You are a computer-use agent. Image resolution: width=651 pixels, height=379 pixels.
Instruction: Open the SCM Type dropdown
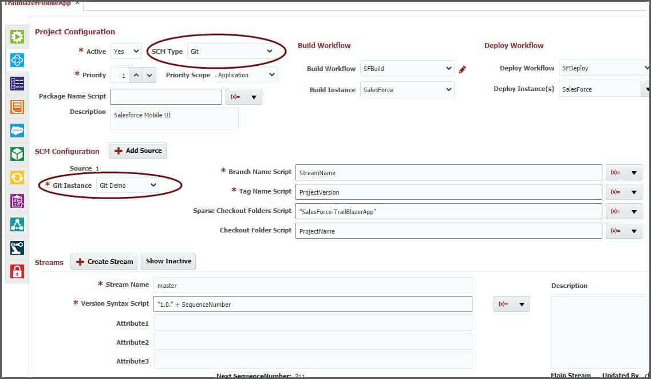pos(231,52)
